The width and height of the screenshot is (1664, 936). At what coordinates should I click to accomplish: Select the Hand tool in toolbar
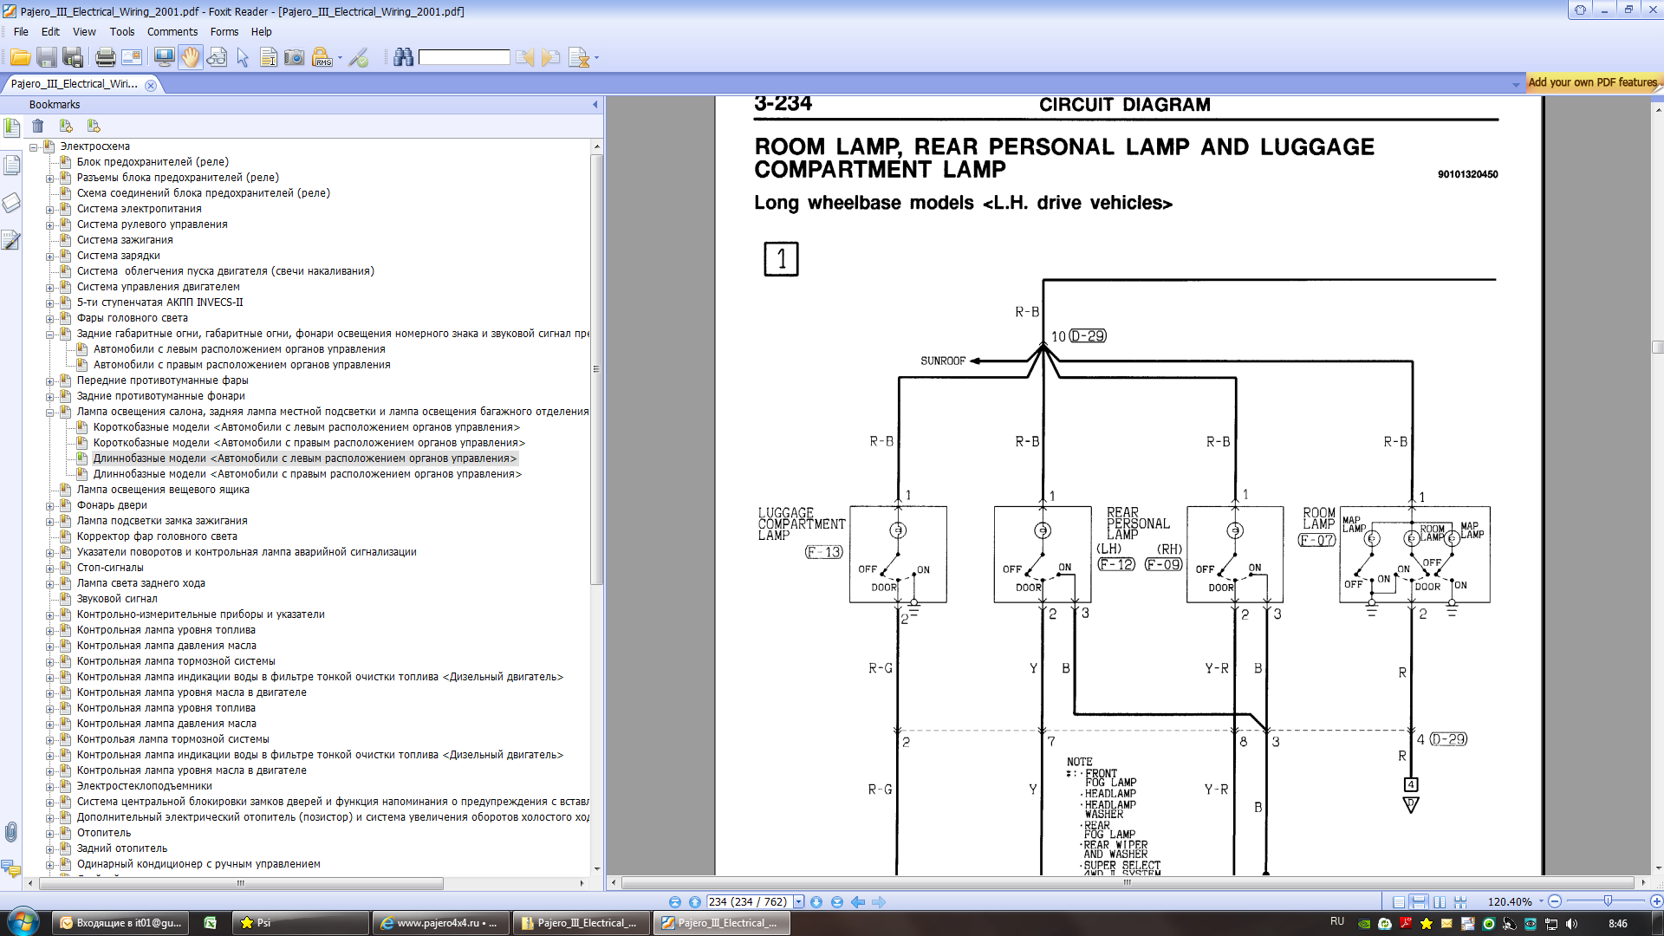pyautogui.click(x=190, y=58)
